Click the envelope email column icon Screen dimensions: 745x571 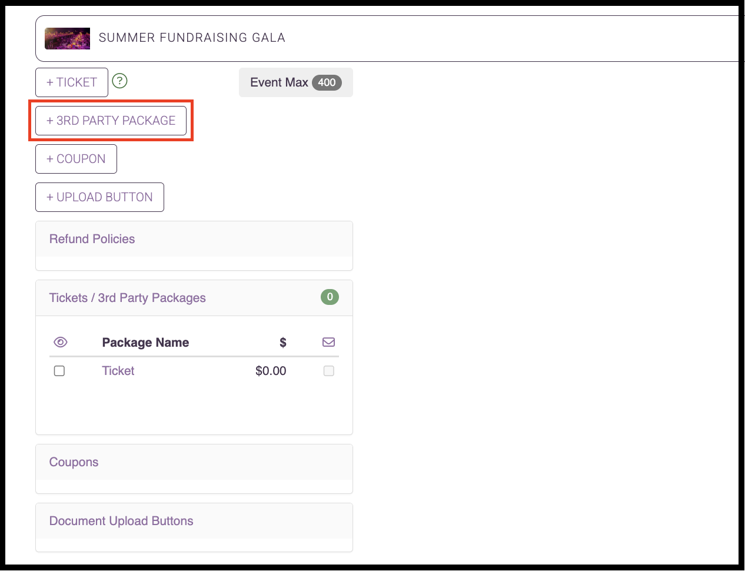point(328,342)
